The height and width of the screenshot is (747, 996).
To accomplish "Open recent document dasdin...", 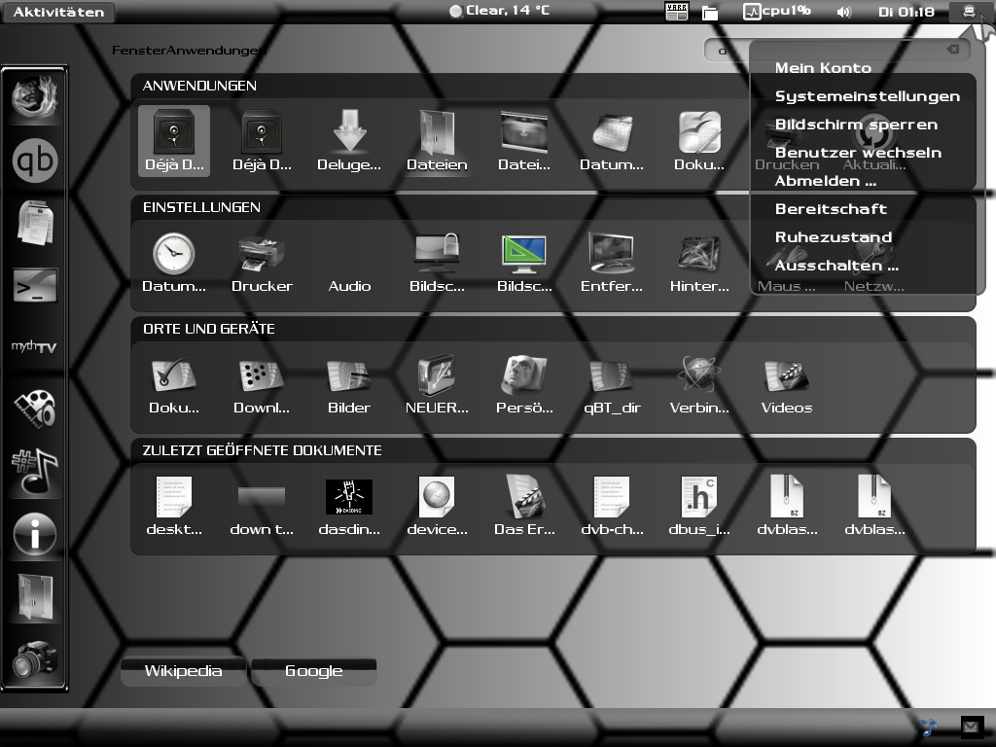I will point(349,506).
